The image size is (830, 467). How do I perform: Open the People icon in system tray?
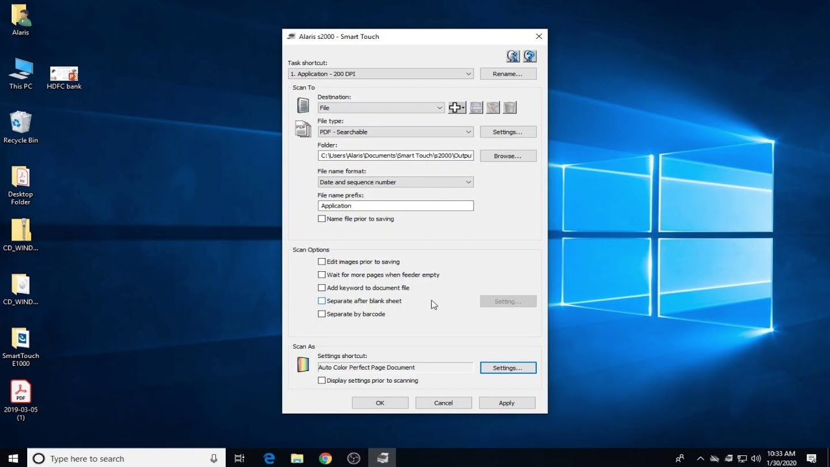pyautogui.click(x=680, y=459)
